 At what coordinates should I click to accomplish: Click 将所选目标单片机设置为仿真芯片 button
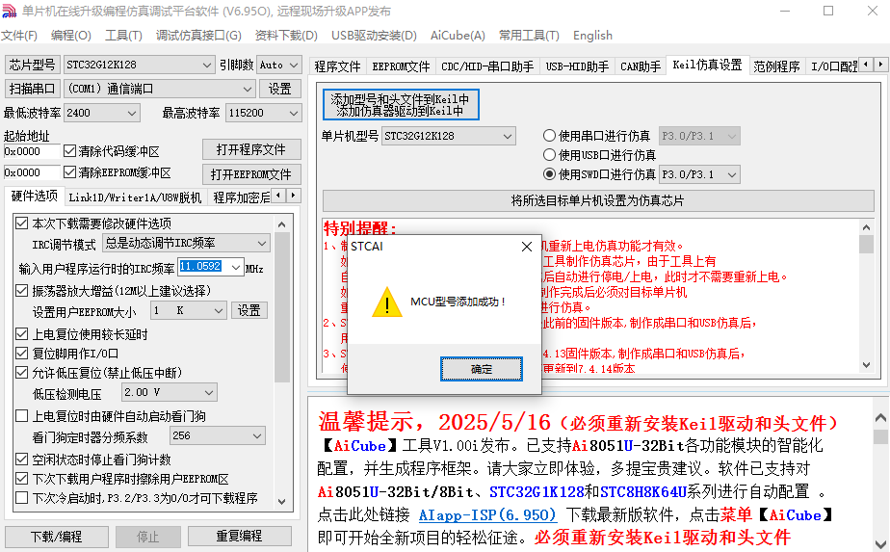pos(598,200)
